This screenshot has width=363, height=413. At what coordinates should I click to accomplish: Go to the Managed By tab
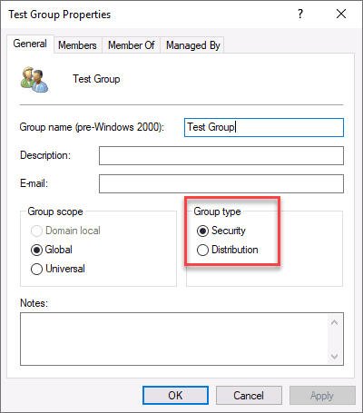tap(192, 45)
